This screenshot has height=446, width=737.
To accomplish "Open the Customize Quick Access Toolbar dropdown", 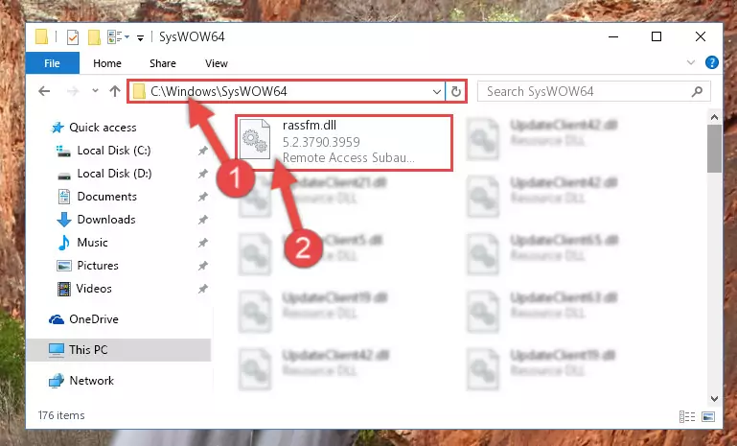I will (x=140, y=37).
